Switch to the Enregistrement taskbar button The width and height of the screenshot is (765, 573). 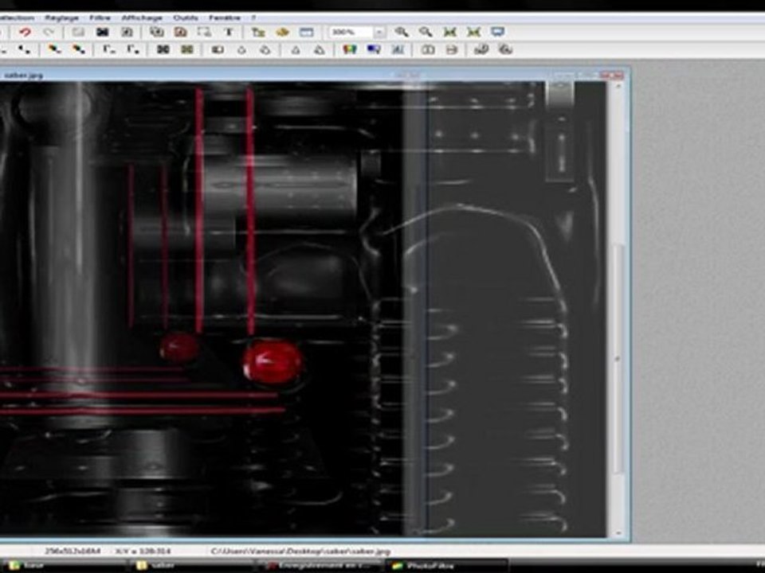pos(320,566)
